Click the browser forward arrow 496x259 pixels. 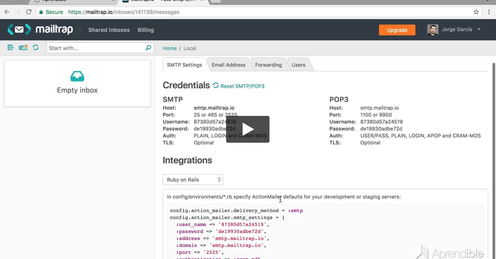tap(18, 12)
